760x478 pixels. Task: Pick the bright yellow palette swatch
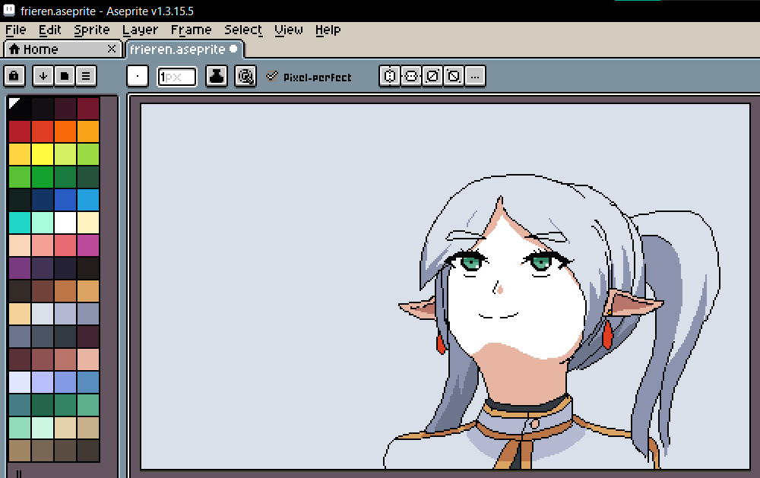click(42, 154)
